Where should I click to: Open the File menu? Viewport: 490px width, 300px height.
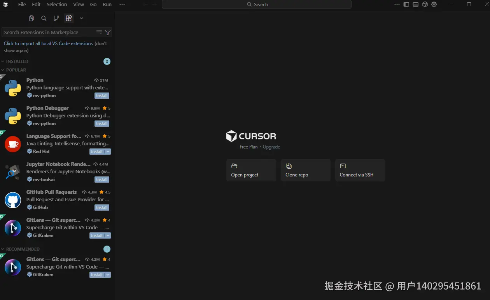22,5
